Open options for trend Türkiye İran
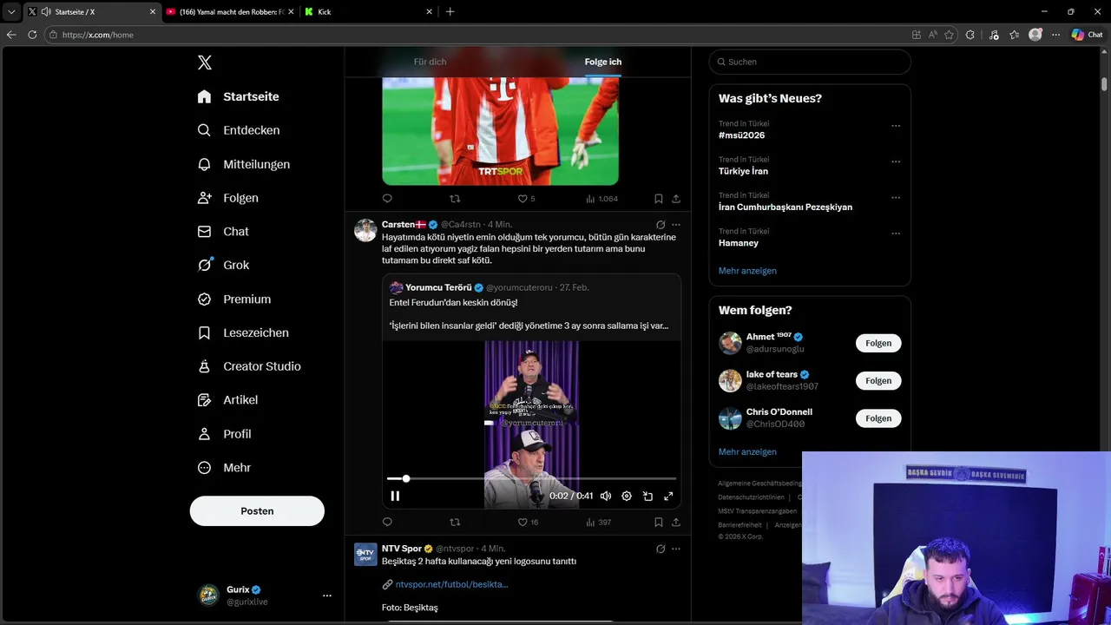 (x=896, y=161)
